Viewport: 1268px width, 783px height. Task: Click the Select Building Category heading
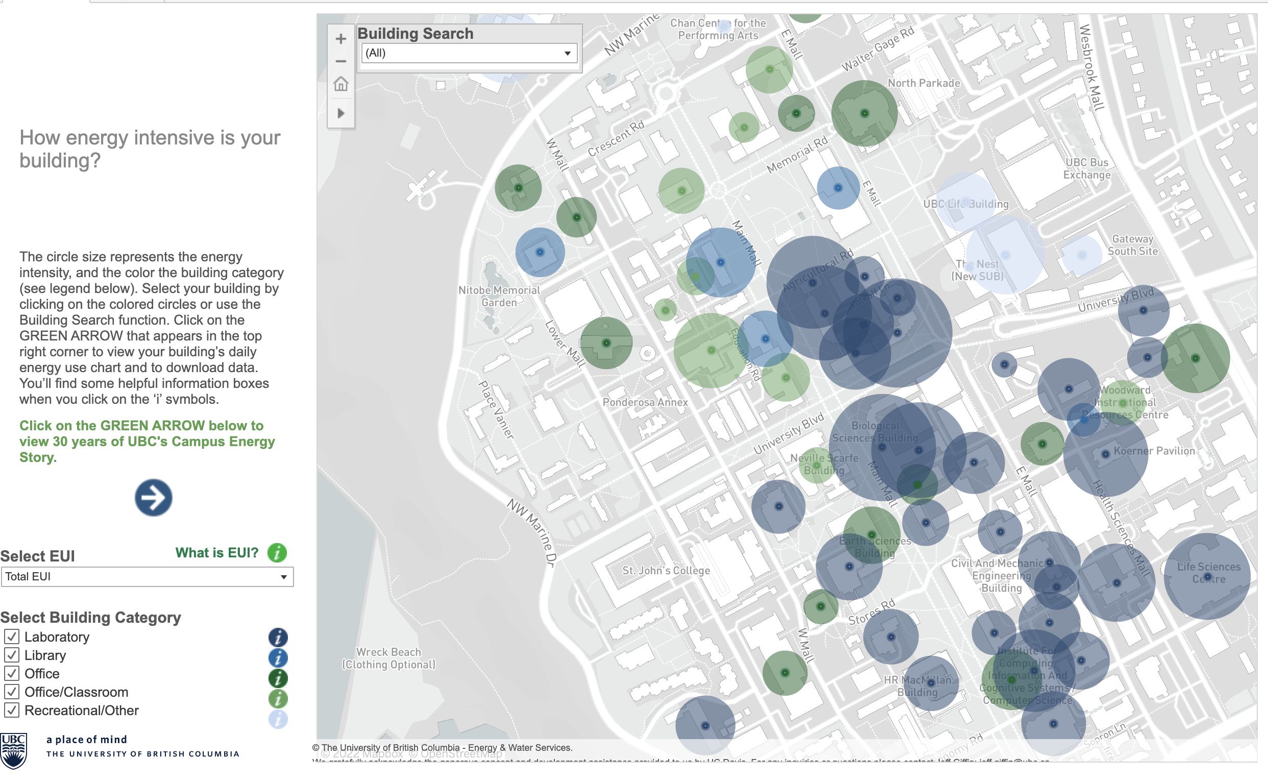pos(91,618)
